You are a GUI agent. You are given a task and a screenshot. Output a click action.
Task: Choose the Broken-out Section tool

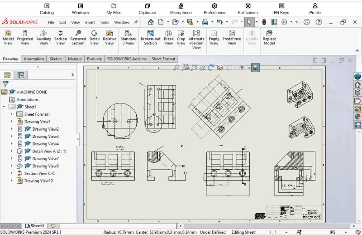tap(150, 36)
